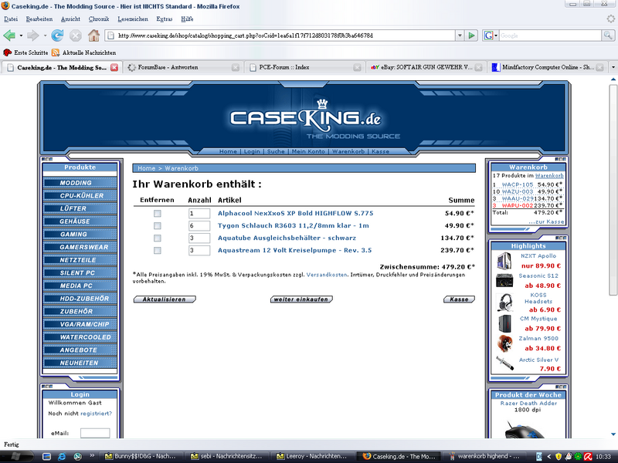Tick remove checkbox for Aquatube Ausgleichsbehälter
The height and width of the screenshot is (463, 618).
point(158,238)
